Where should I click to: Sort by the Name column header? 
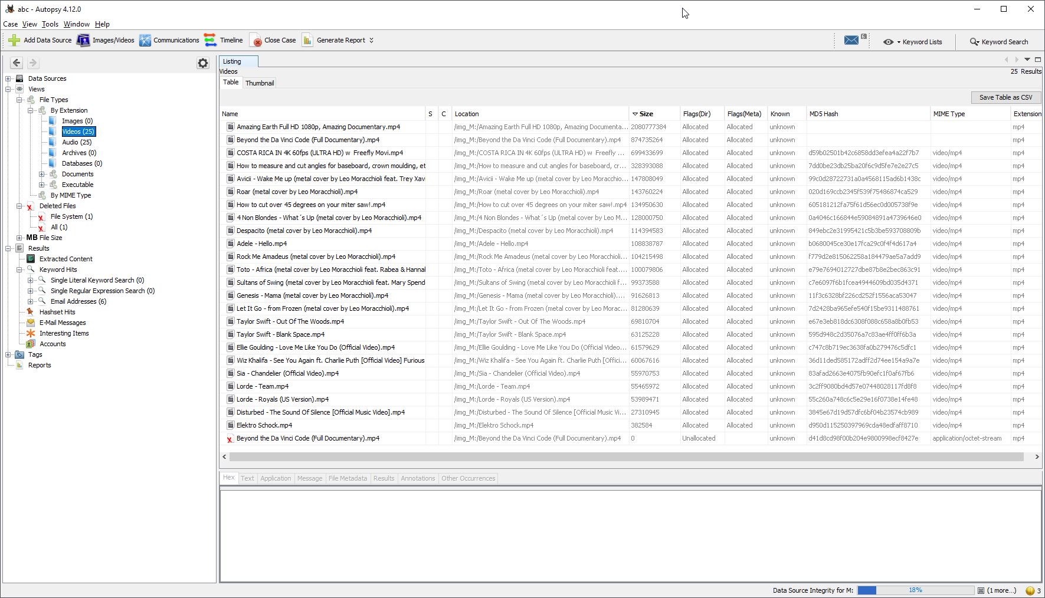pyautogui.click(x=323, y=114)
